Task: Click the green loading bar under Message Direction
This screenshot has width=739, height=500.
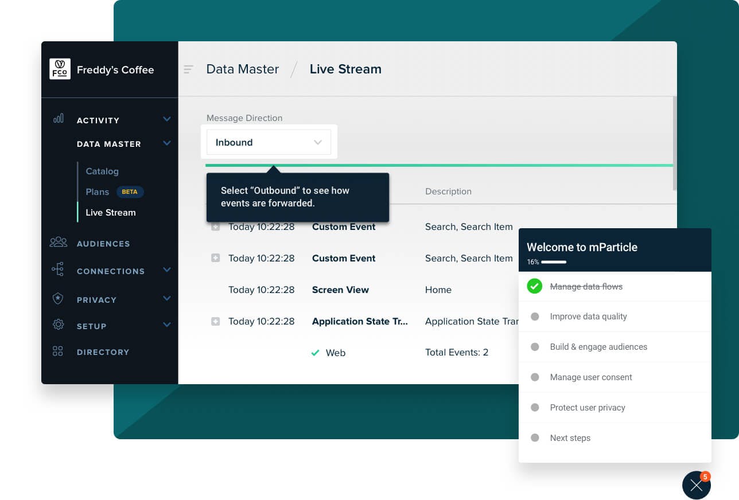Action: [x=439, y=165]
